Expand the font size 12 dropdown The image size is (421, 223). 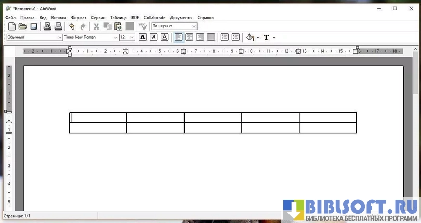pos(131,37)
